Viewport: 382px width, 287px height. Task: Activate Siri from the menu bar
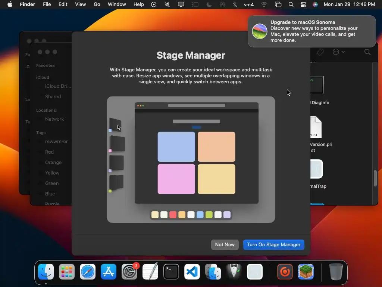point(315,4)
